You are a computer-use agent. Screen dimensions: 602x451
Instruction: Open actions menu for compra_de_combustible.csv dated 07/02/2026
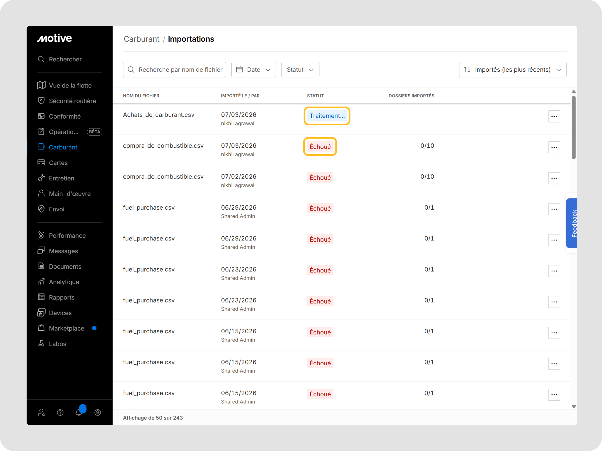click(x=554, y=178)
